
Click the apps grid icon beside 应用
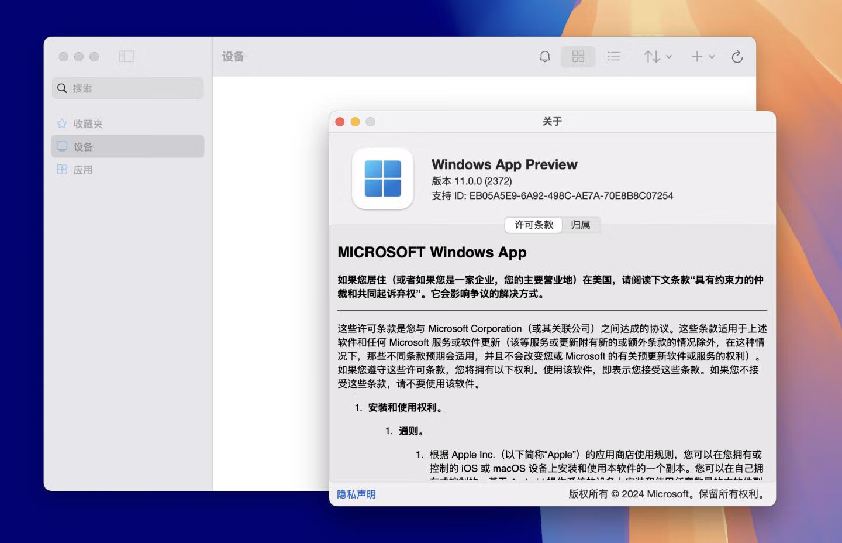coord(62,169)
